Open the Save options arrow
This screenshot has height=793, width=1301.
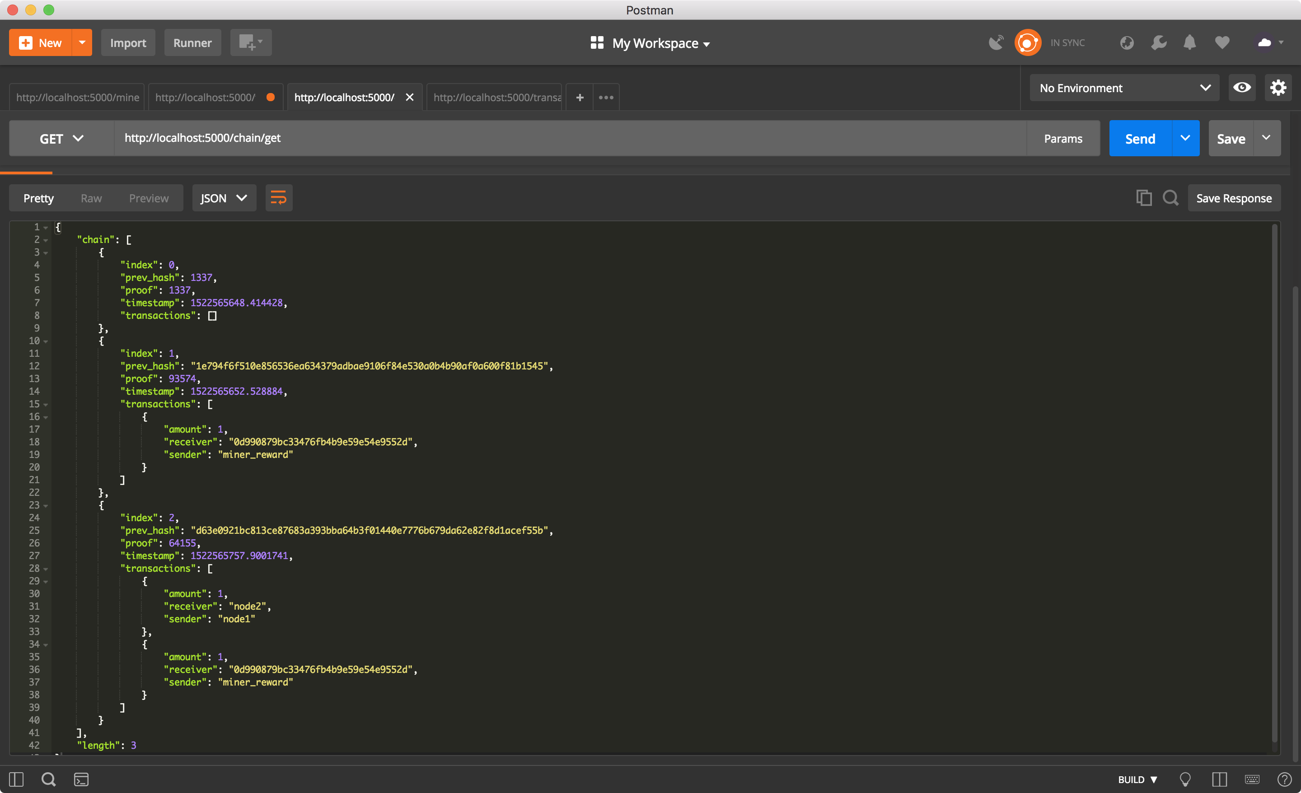click(1266, 138)
